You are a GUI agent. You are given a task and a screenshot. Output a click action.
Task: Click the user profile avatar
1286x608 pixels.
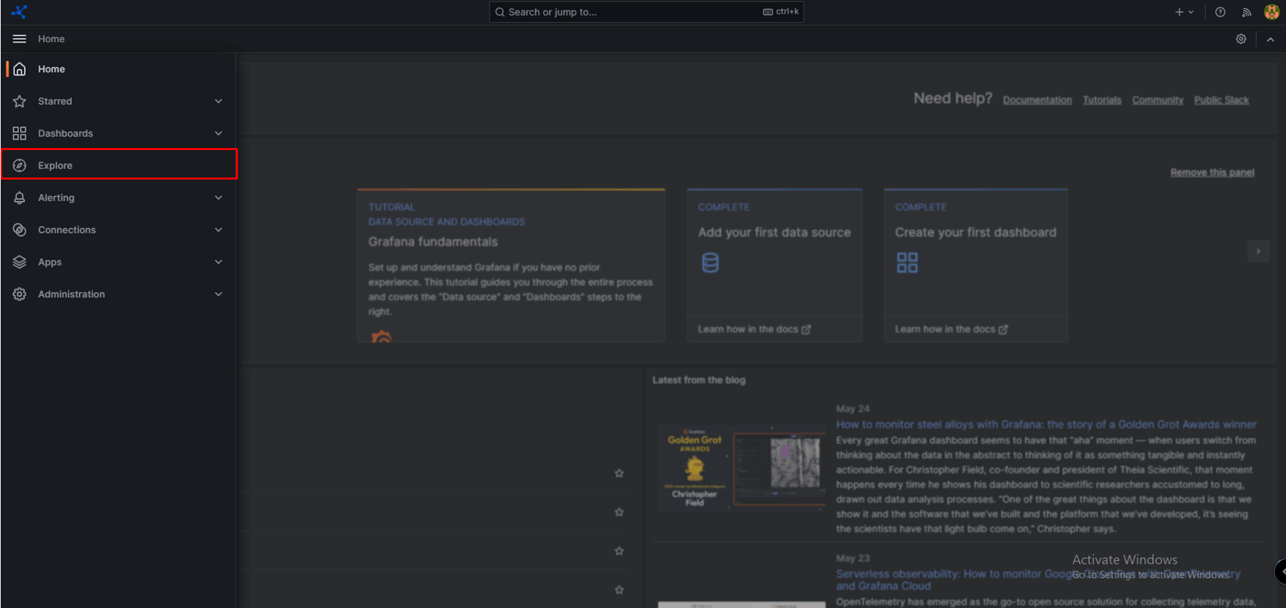1271,12
